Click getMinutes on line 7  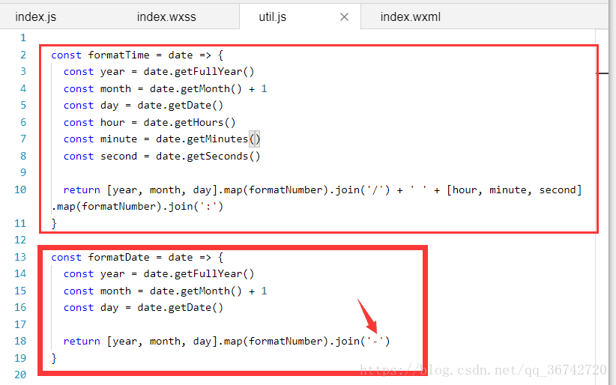217,139
